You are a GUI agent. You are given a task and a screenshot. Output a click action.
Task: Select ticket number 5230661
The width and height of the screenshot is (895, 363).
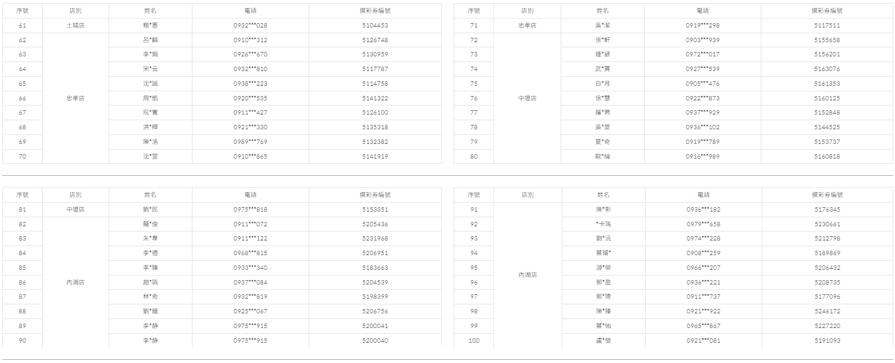point(827,224)
